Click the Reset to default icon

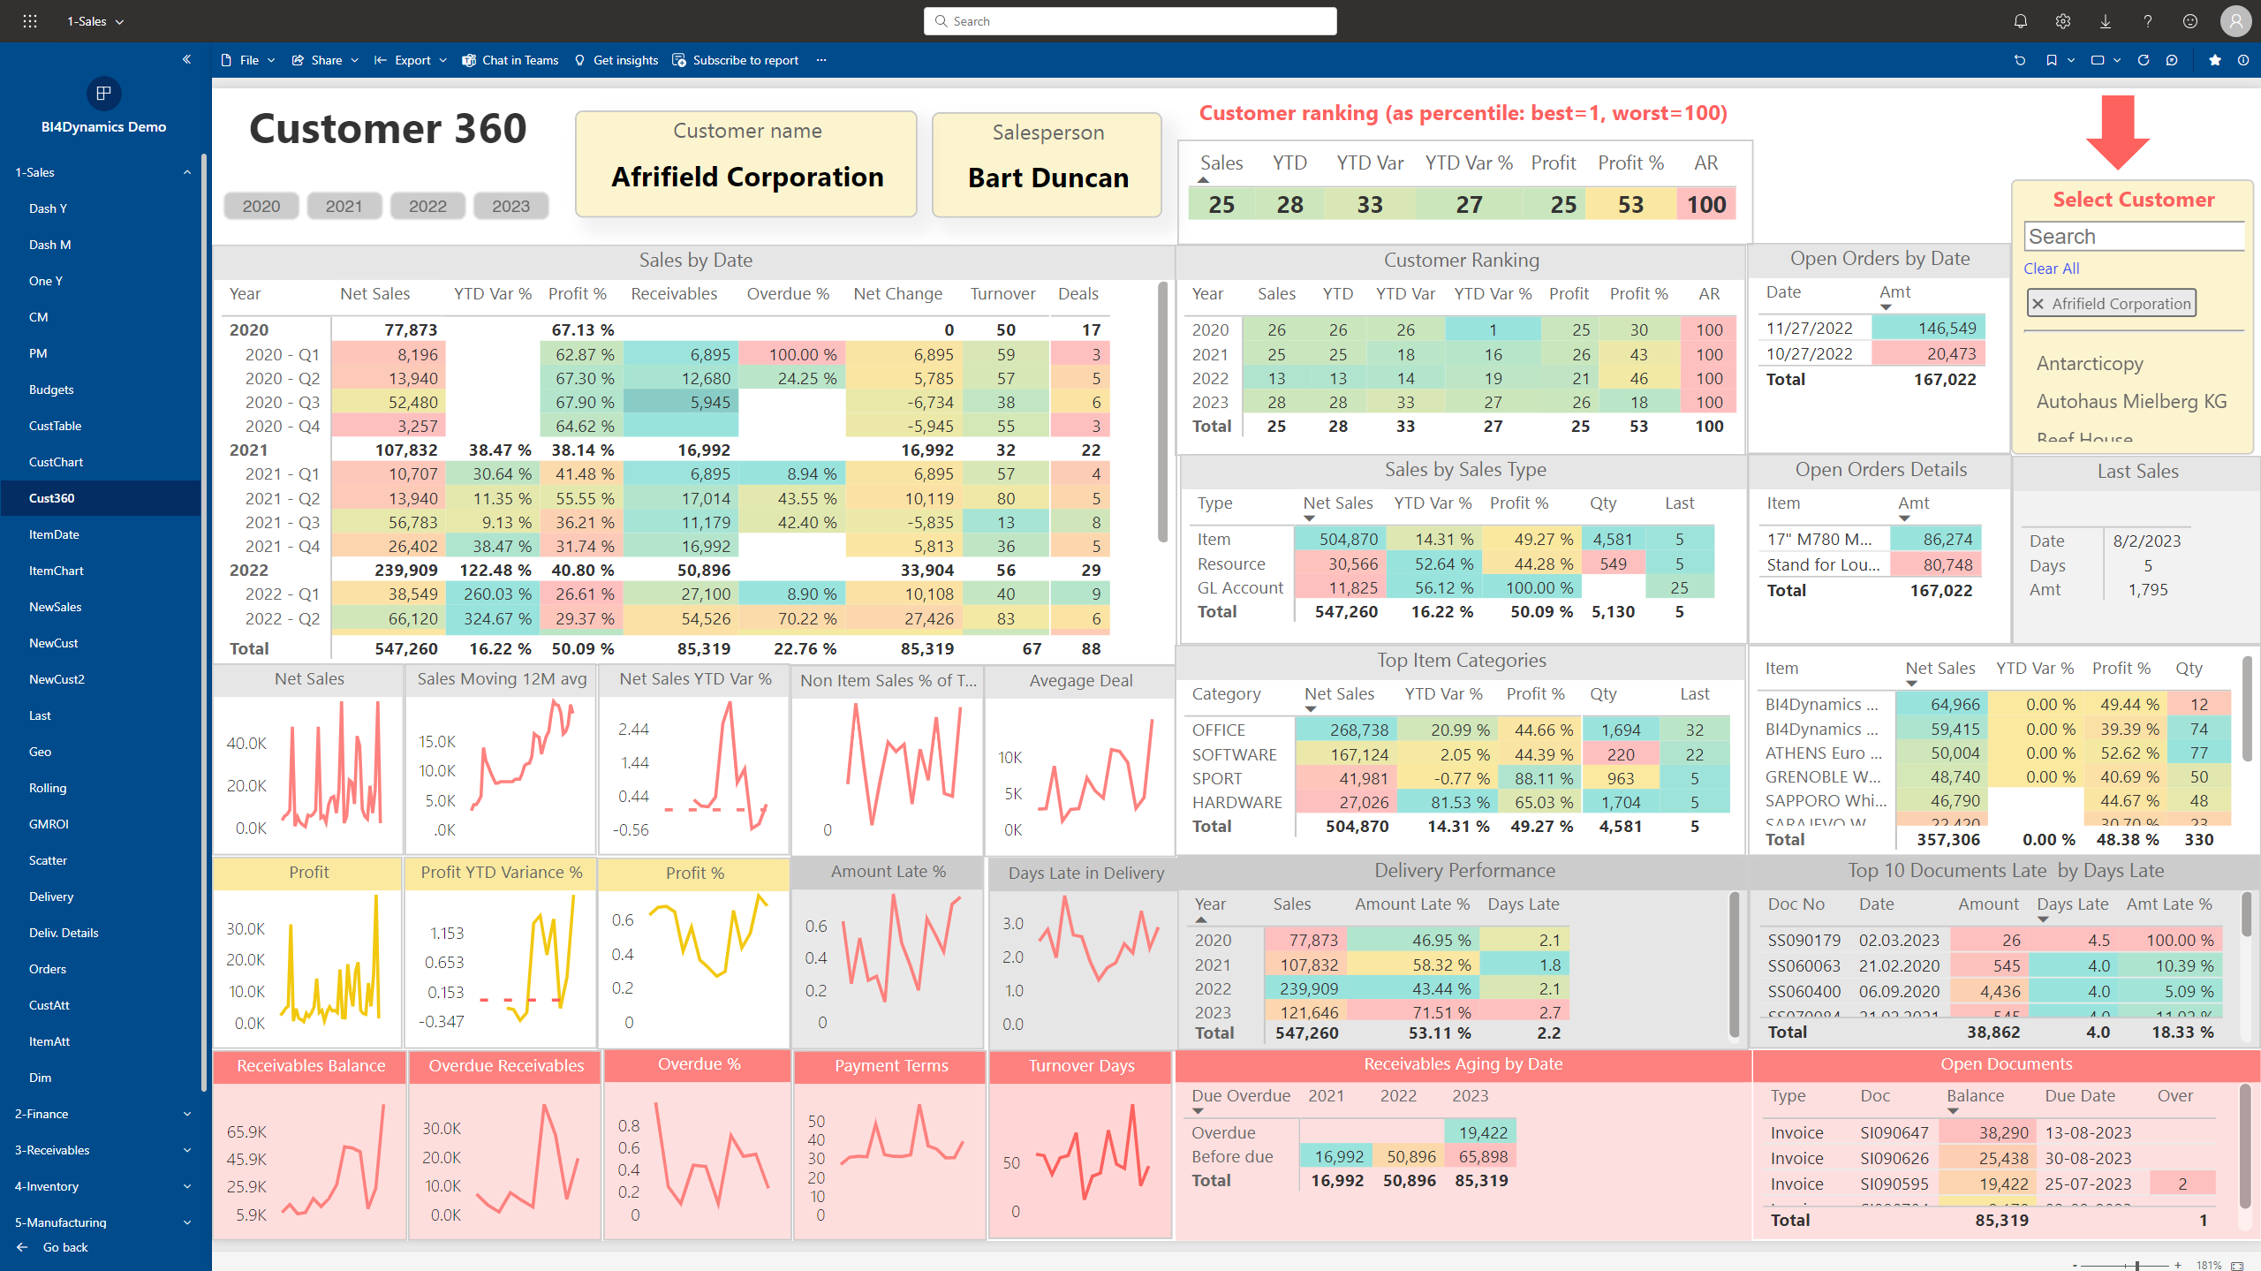(x=2019, y=60)
